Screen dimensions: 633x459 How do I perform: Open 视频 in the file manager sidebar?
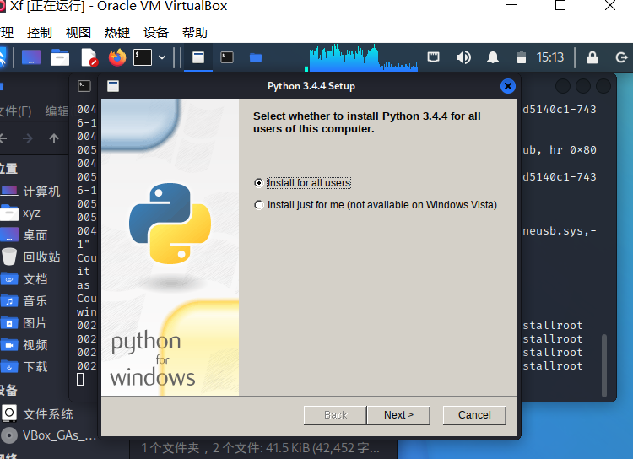pyautogui.click(x=34, y=345)
